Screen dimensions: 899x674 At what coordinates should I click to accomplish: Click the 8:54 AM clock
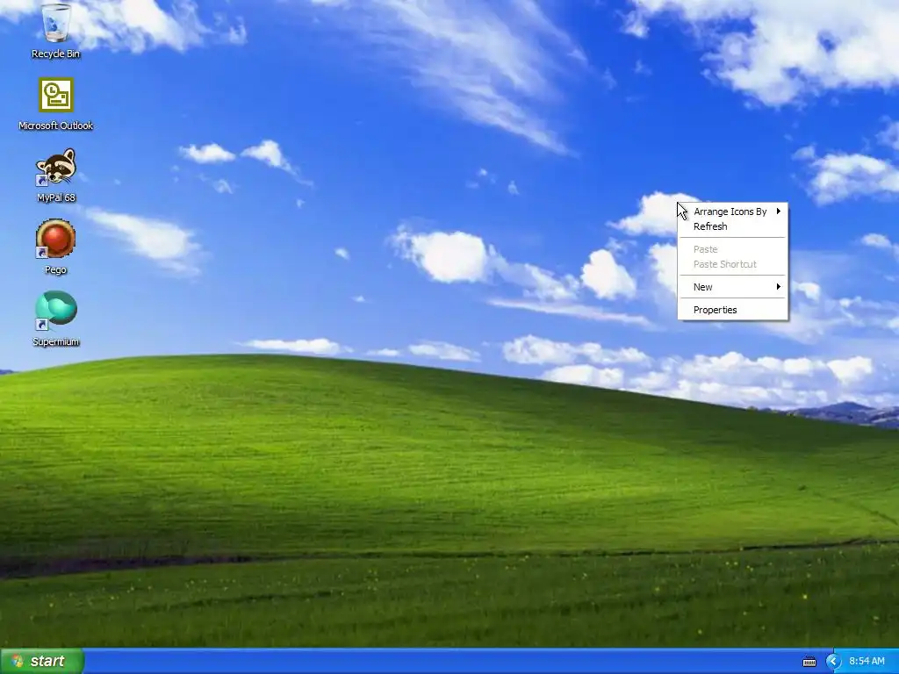(867, 662)
